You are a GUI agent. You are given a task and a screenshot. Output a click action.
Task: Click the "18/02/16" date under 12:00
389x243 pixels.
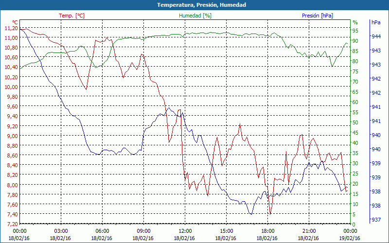184,238
